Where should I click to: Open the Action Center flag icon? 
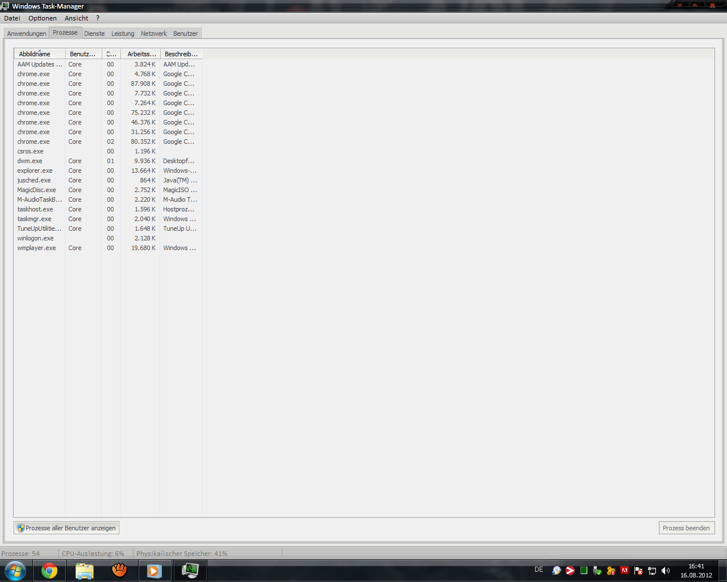(638, 570)
